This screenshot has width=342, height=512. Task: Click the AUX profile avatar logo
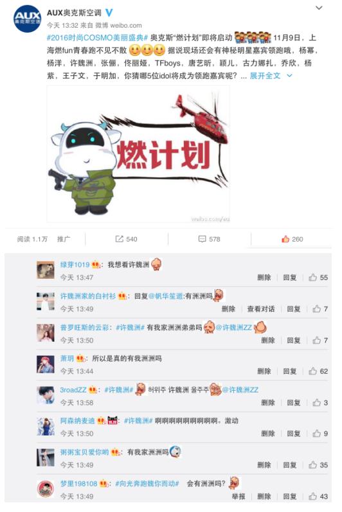coord(27,19)
